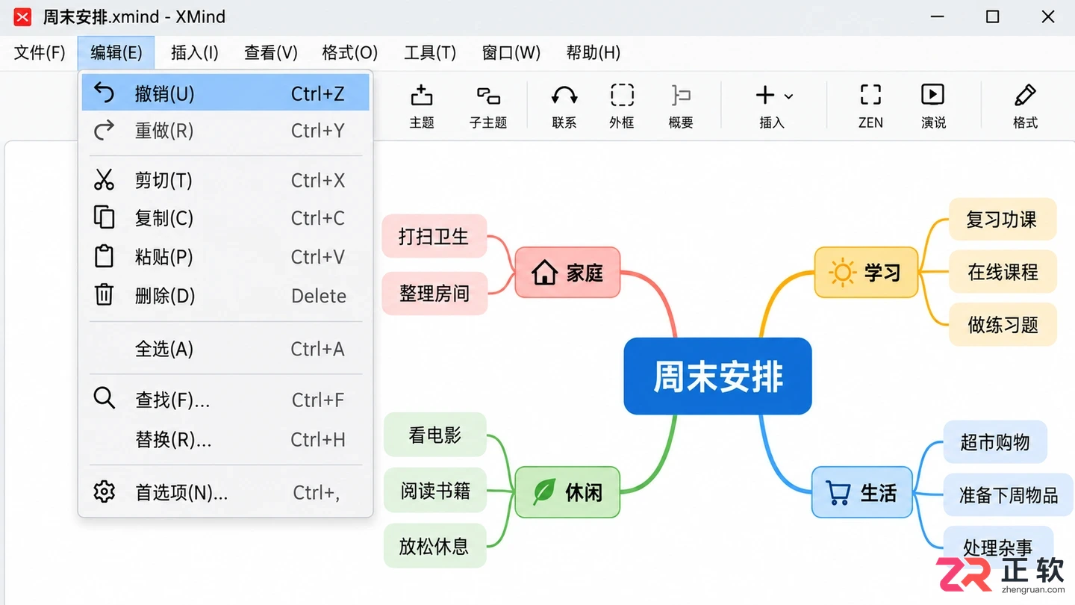Select the 整理房间 subtopic

pyautogui.click(x=434, y=294)
